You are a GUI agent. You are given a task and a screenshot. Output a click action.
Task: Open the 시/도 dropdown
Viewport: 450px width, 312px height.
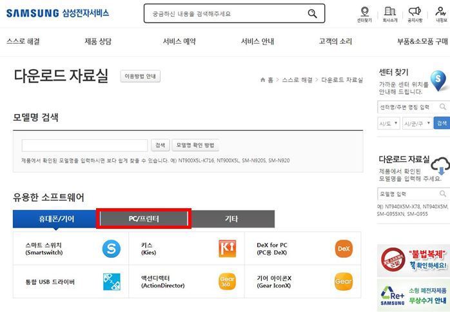point(388,123)
